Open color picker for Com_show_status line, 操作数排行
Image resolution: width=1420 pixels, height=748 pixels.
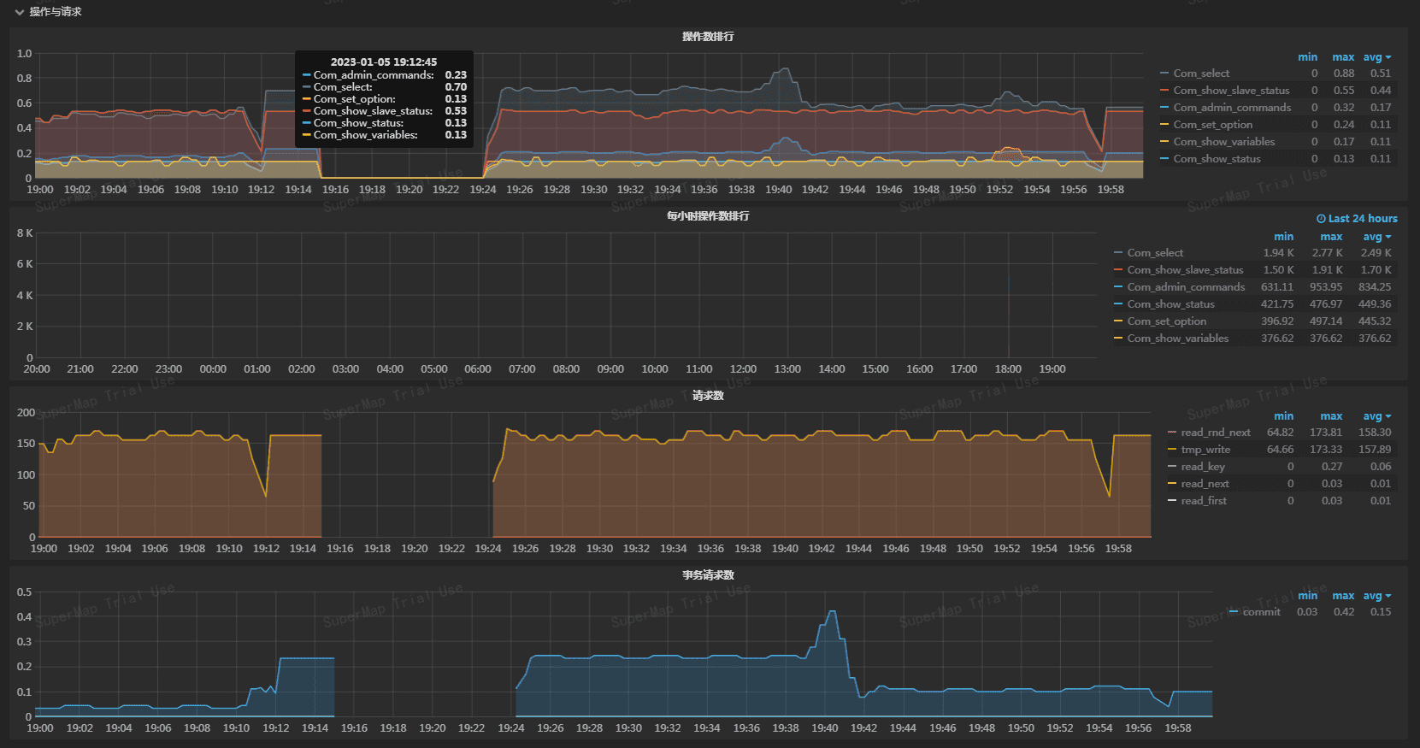(1164, 159)
